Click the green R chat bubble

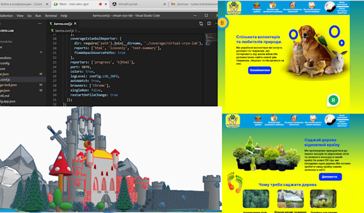click(333, 100)
